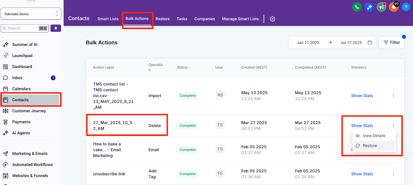The width and height of the screenshot is (413, 185).
Task: Click the purple lightning quick actions button
Action: (x=56, y=28)
